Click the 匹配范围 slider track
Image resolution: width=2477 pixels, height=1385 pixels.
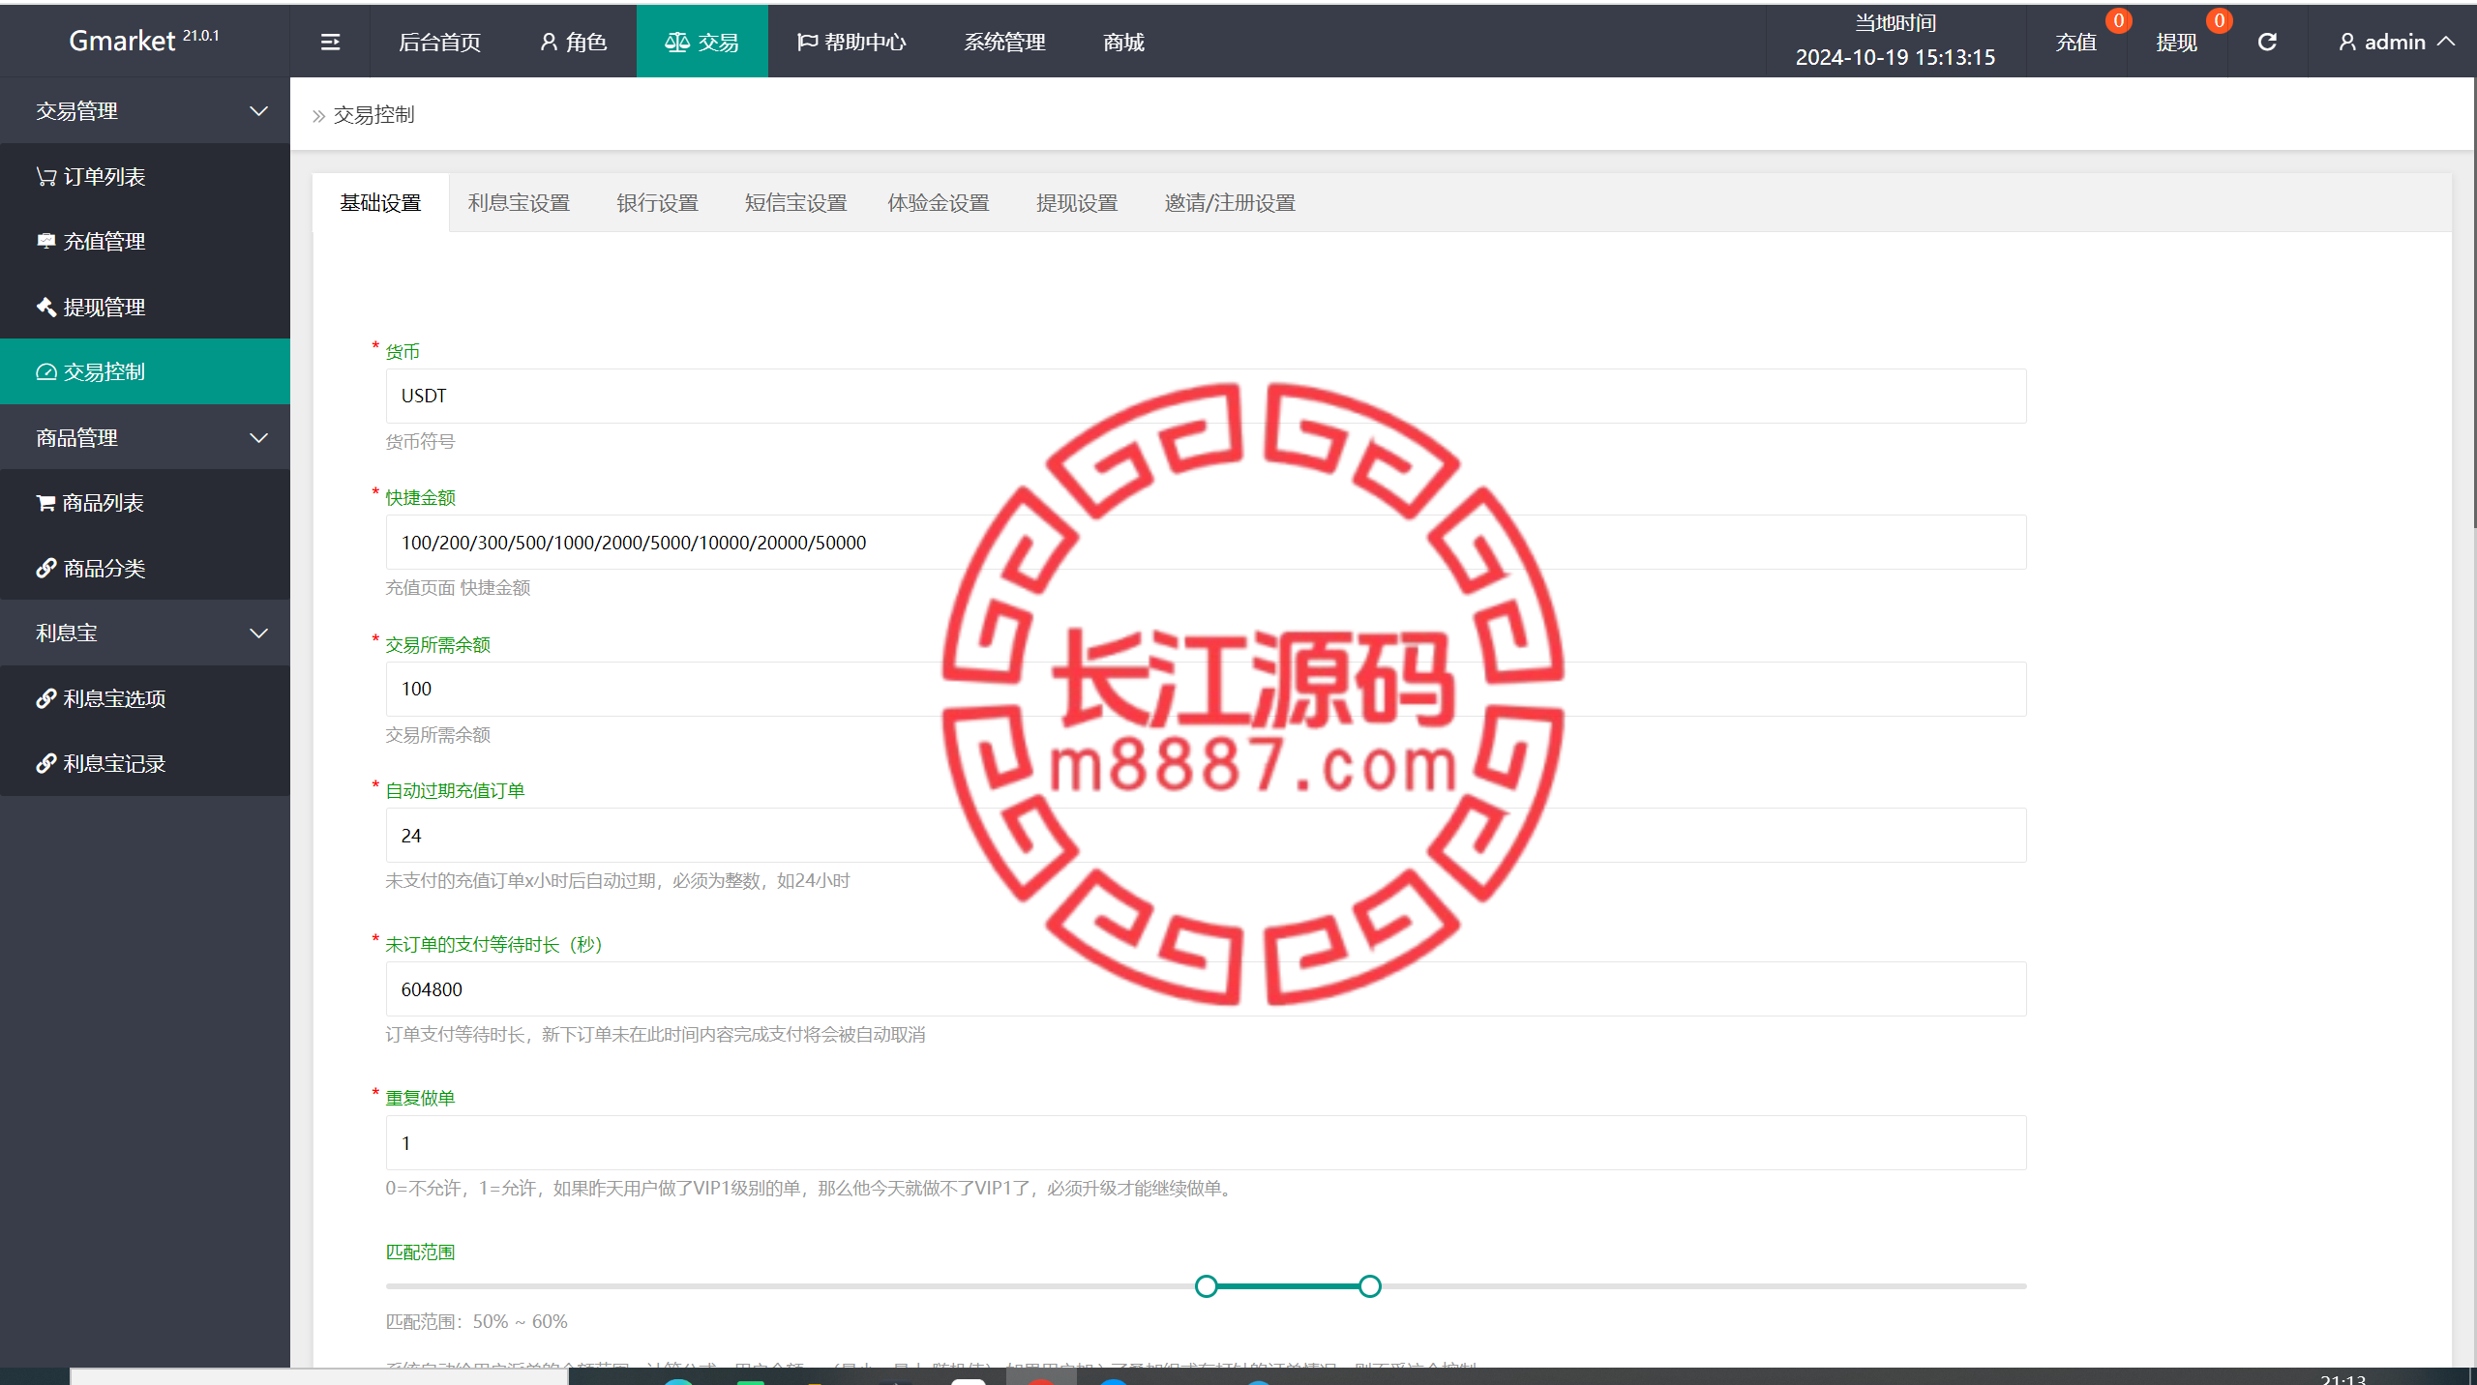click(1206, 1286)
